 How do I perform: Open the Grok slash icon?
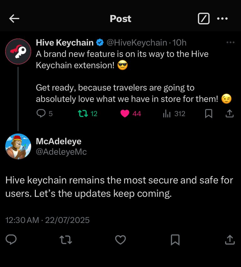click(x=204, y=19)
